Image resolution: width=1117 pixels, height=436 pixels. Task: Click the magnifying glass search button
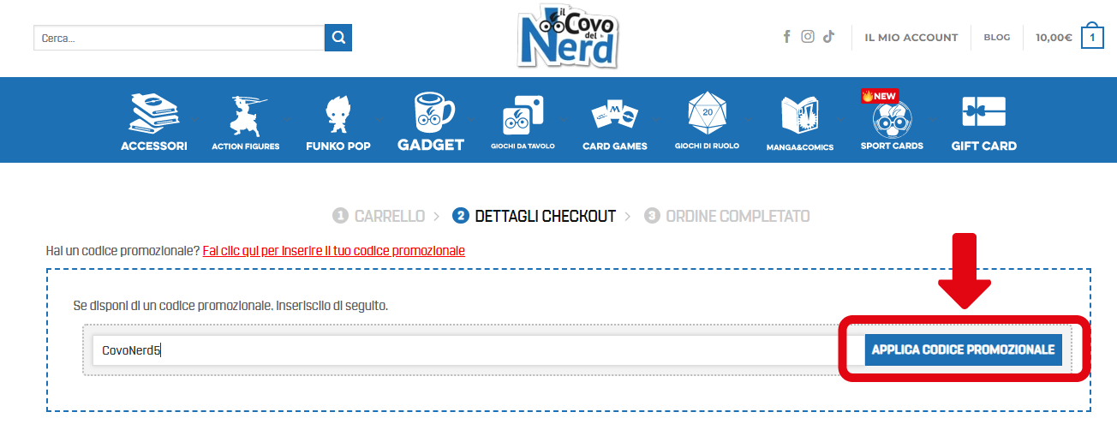point(338,38)
